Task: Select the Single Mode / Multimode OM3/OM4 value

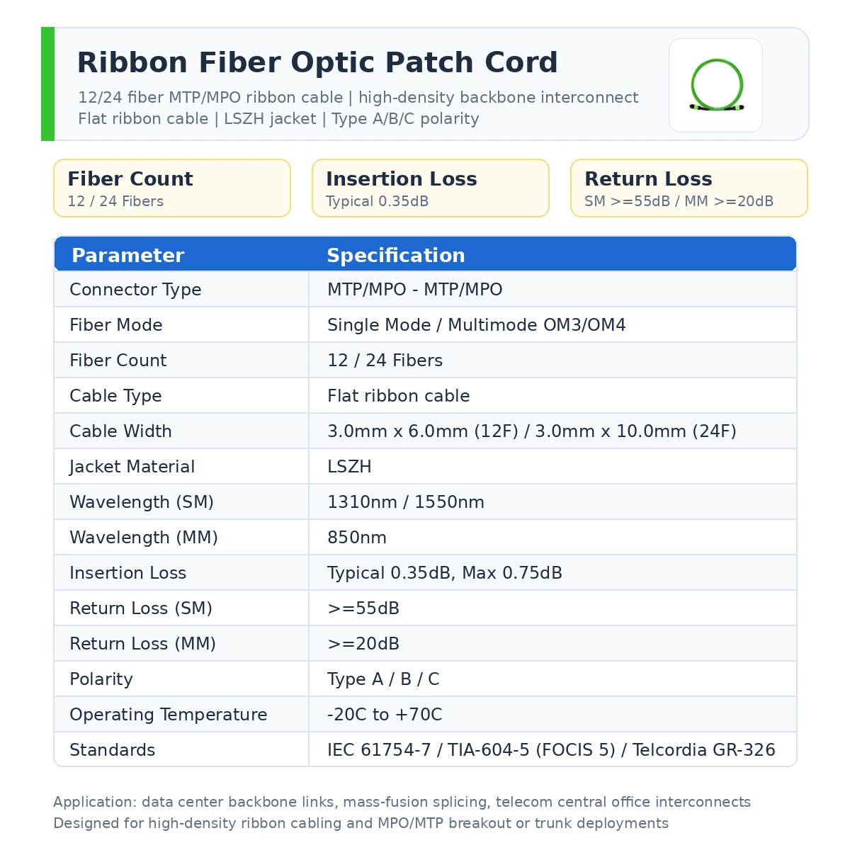Action: (477, 325)
